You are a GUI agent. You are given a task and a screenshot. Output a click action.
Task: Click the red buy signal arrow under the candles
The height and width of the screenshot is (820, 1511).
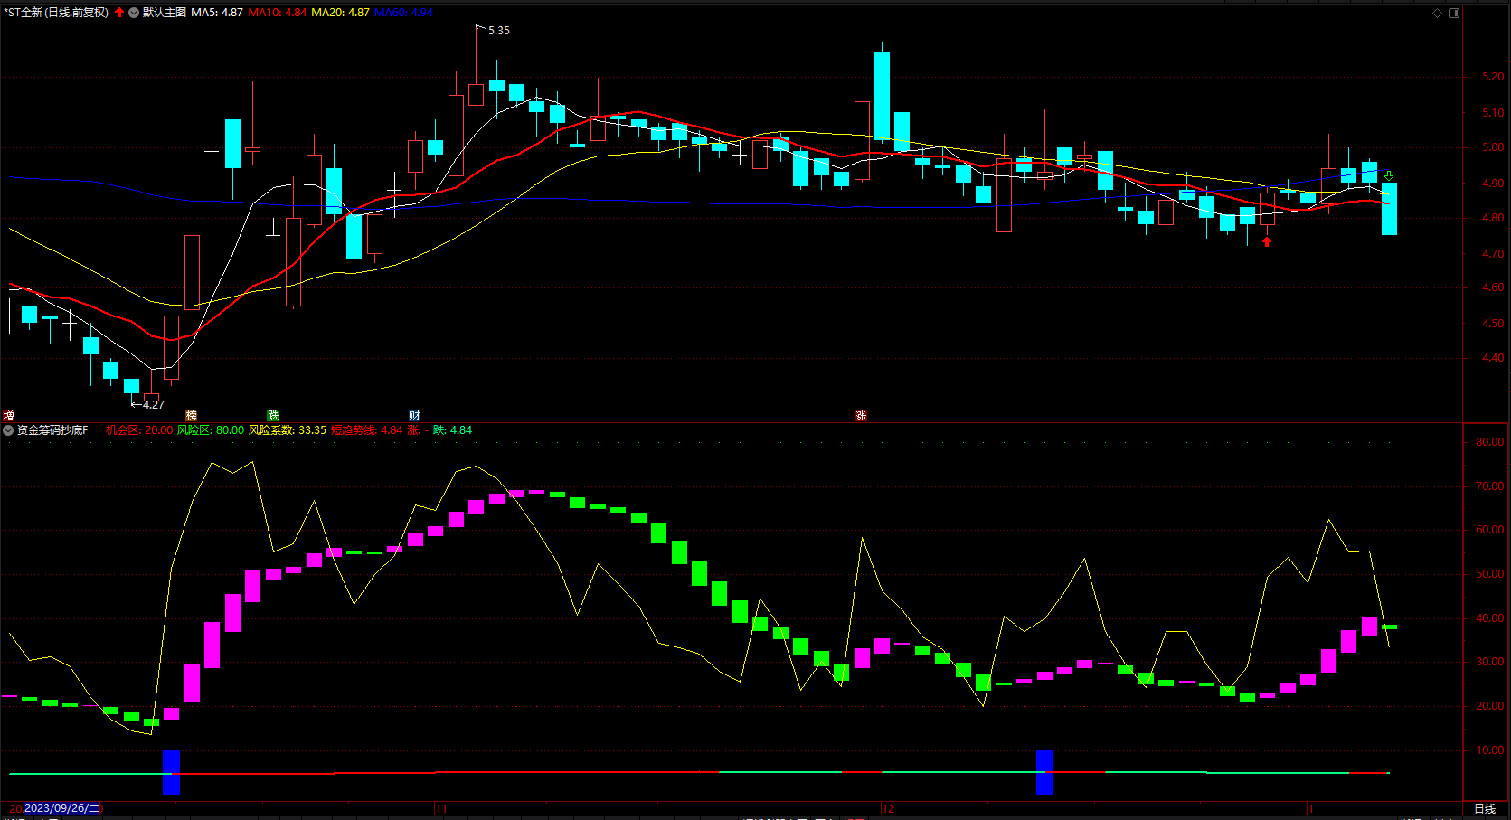[x=1267, y=241]
